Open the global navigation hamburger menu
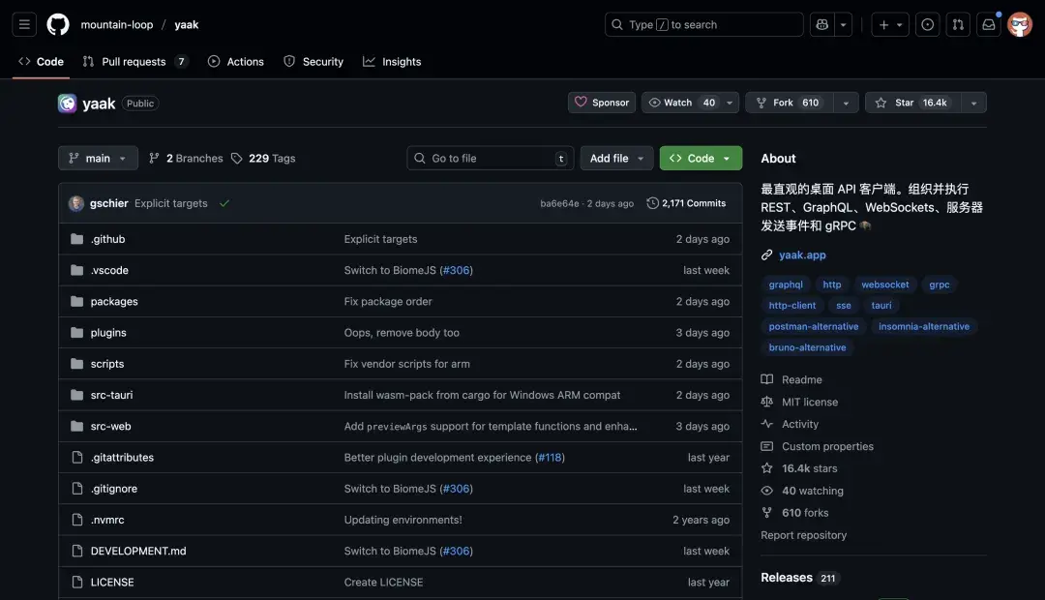The image size is (1045, 600). (23, 23)
